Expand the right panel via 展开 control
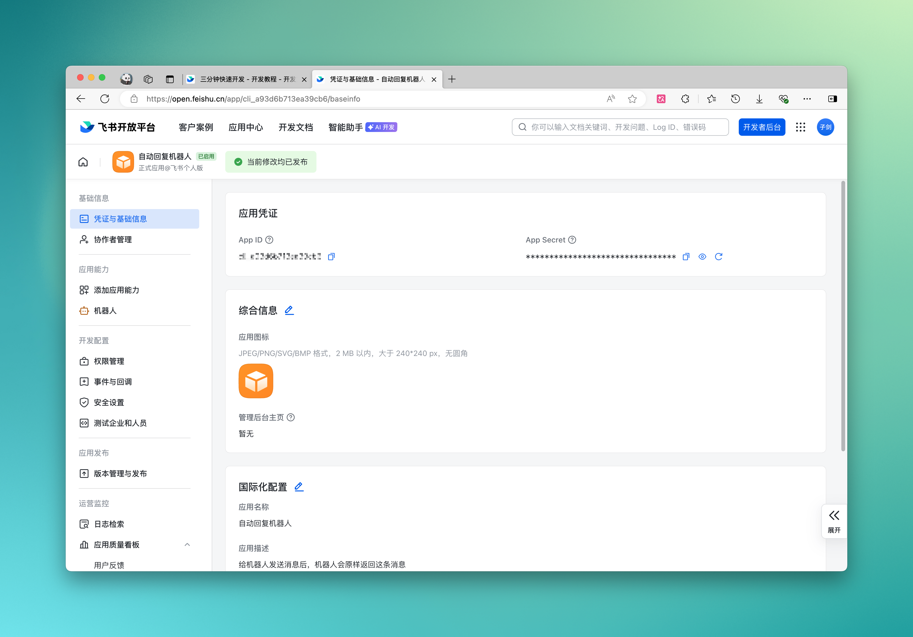913x637 pixels. [x=834, y=521]
